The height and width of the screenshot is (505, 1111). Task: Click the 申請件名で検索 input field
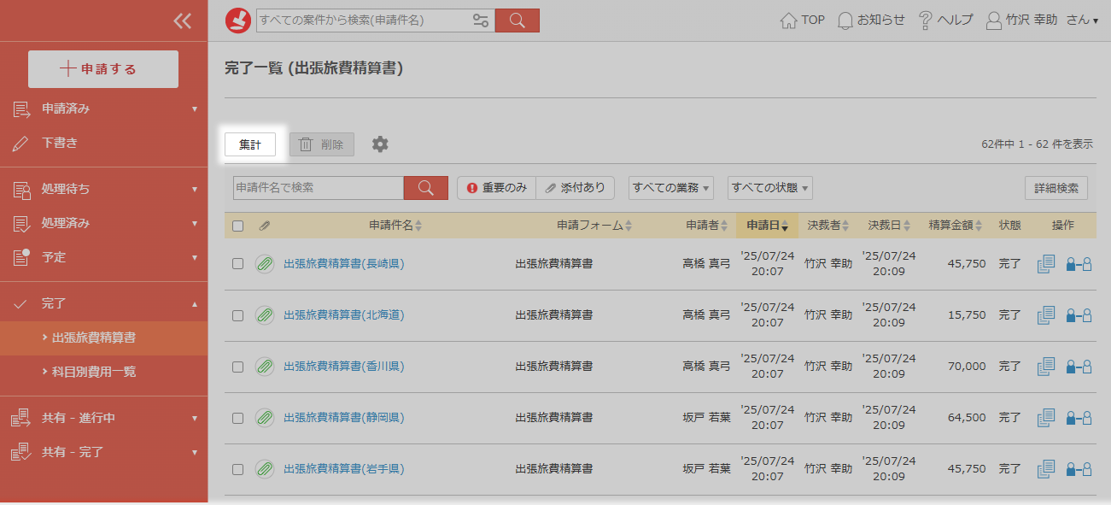point(318,188)
